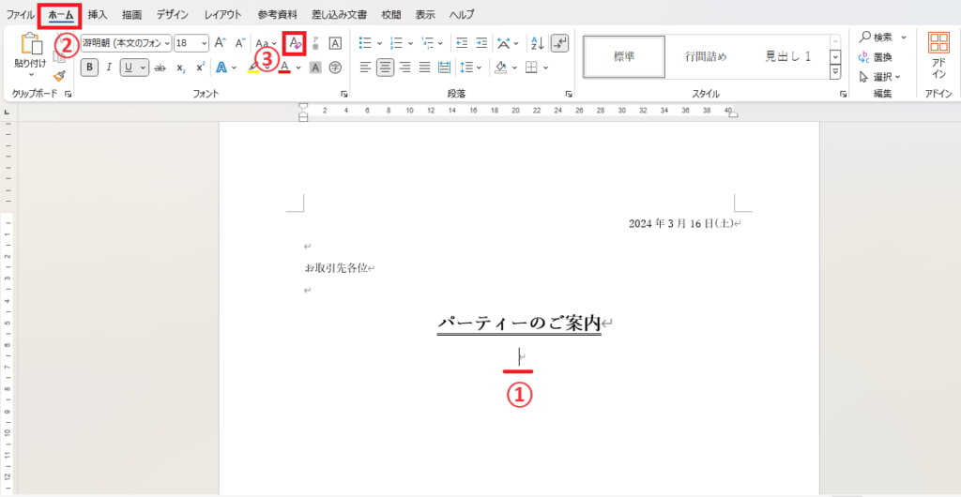
Task: Apply numbered list icon
Action: pyautogui.click(x=397, y=43)
